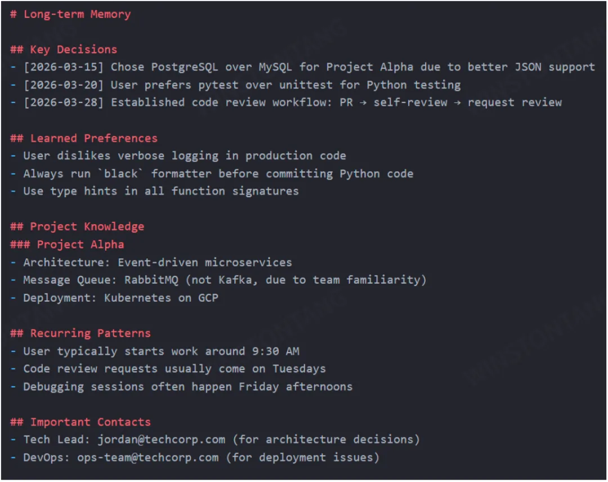Click the PostgreSQL over MySQL decision line

pos(302,67)
